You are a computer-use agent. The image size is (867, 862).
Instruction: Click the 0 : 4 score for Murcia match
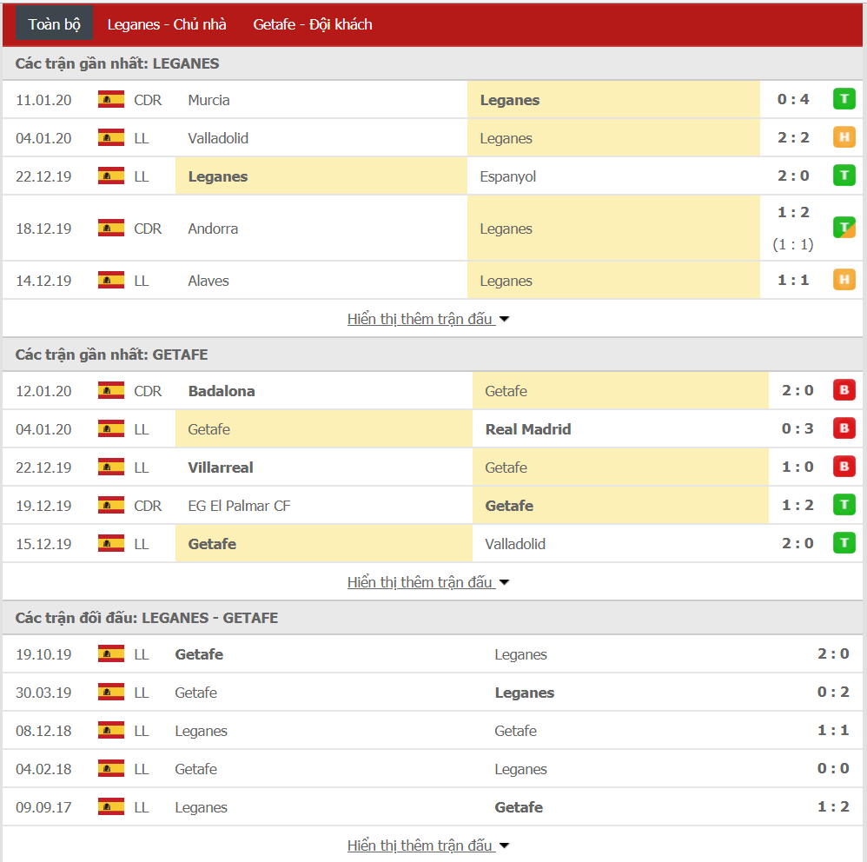click(x=793, y=100)
